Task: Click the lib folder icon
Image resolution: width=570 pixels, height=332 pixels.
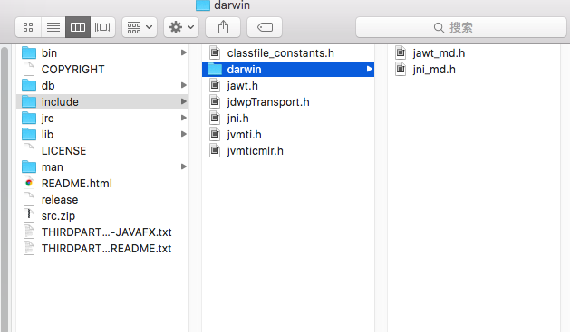Action: coord(29,135)
